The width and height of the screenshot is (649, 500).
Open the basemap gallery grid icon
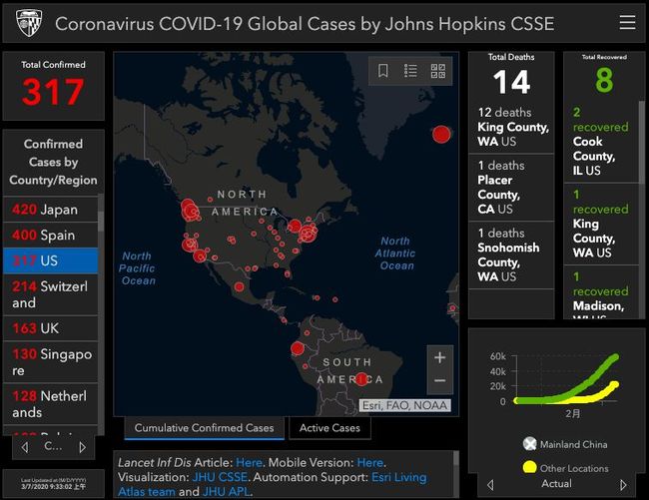(438, 71)
